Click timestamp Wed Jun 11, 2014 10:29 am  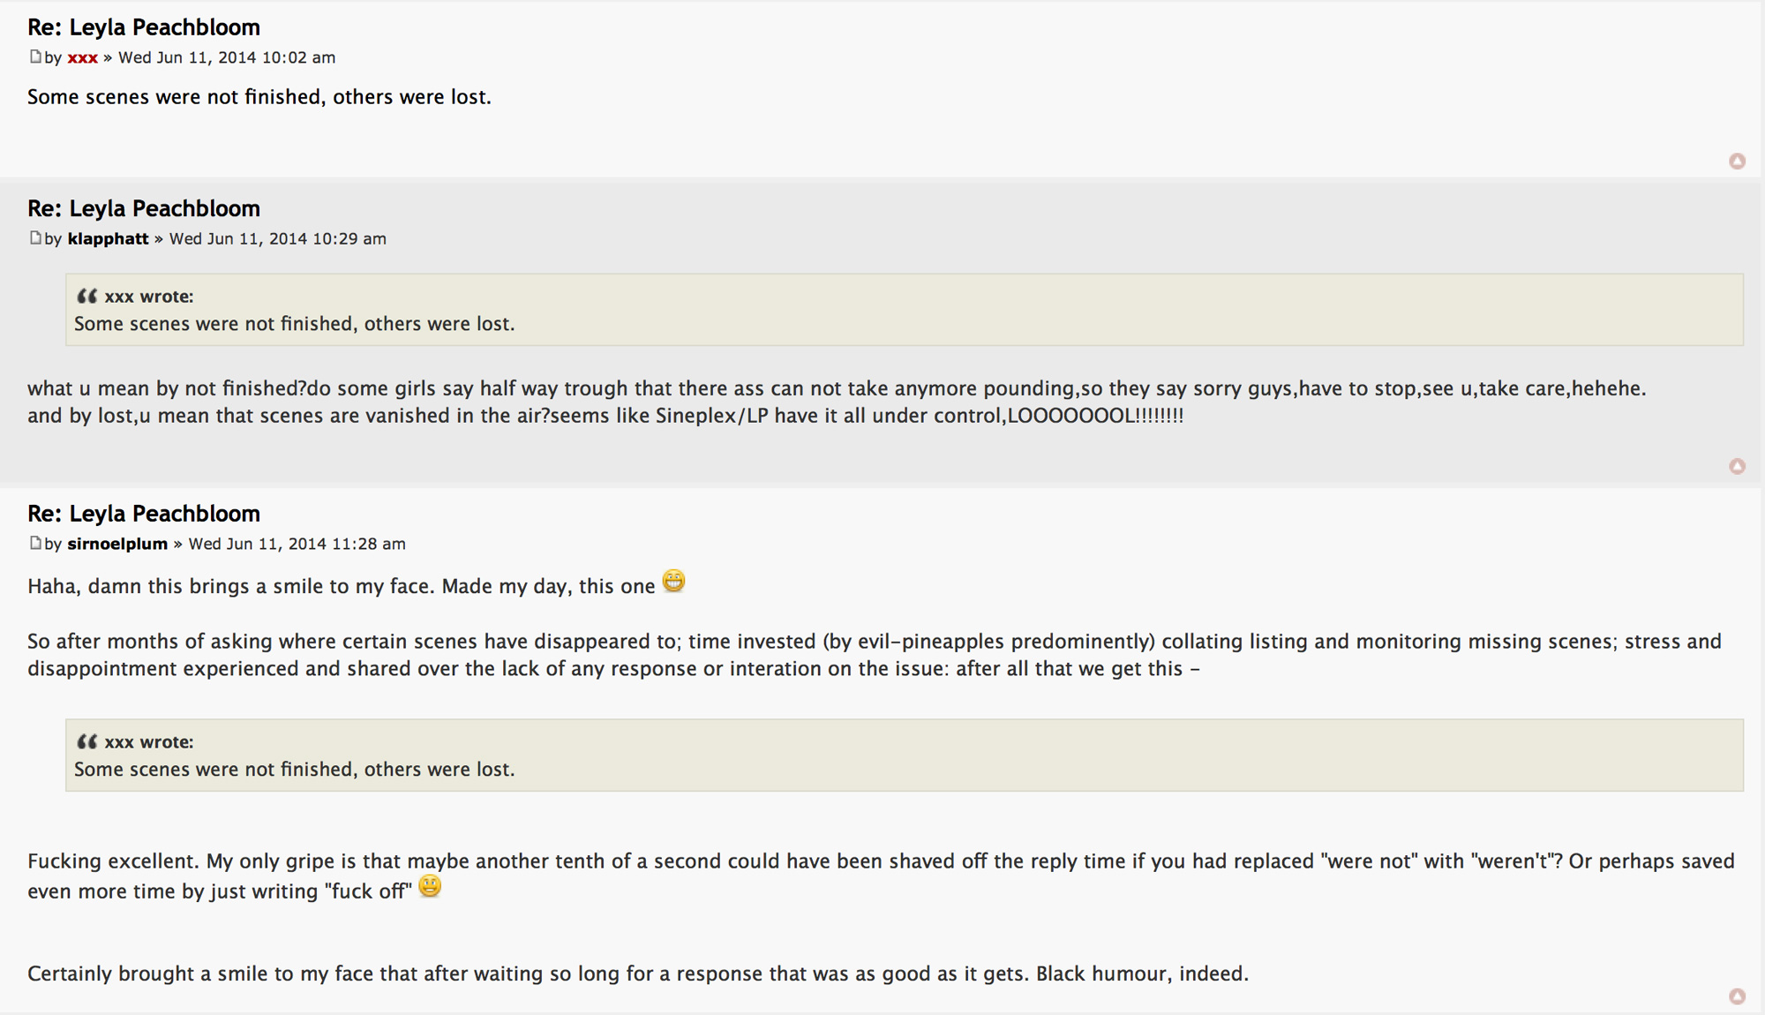coord(277,238)
